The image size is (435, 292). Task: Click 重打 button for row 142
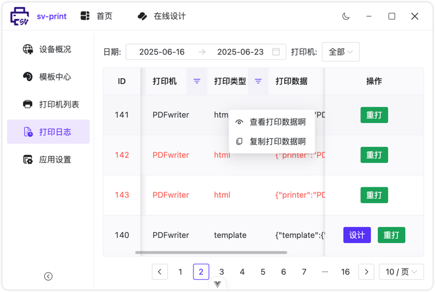pos(374,155)
